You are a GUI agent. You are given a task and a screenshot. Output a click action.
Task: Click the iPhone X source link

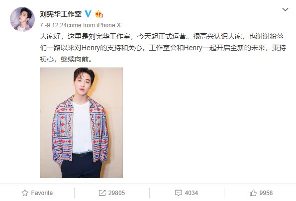click(108, 25)
